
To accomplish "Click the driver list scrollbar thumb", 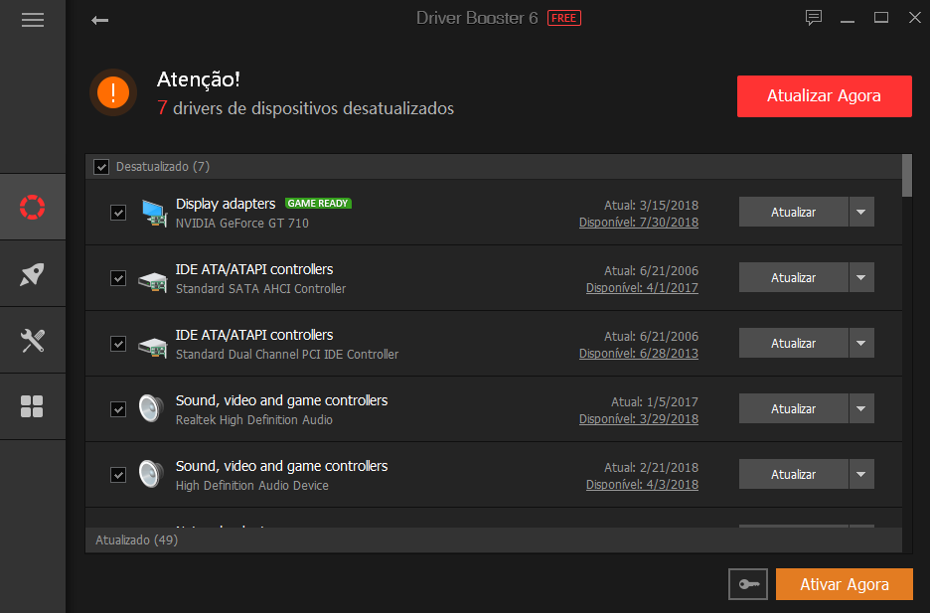I will (907, 176).
